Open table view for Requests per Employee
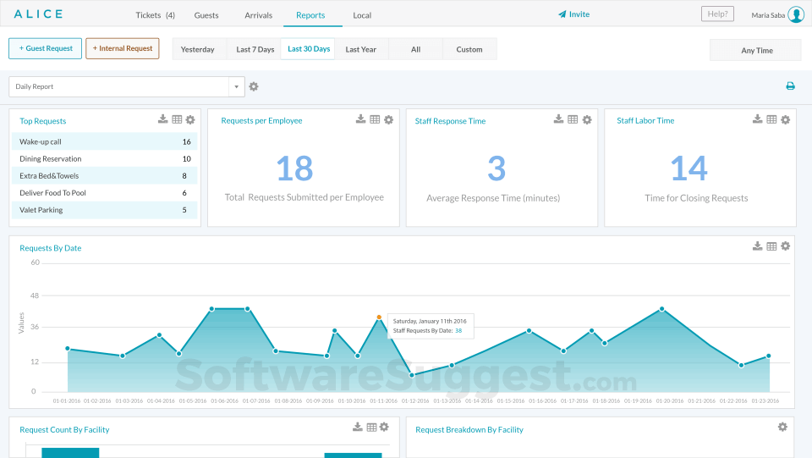 [375, 119]
